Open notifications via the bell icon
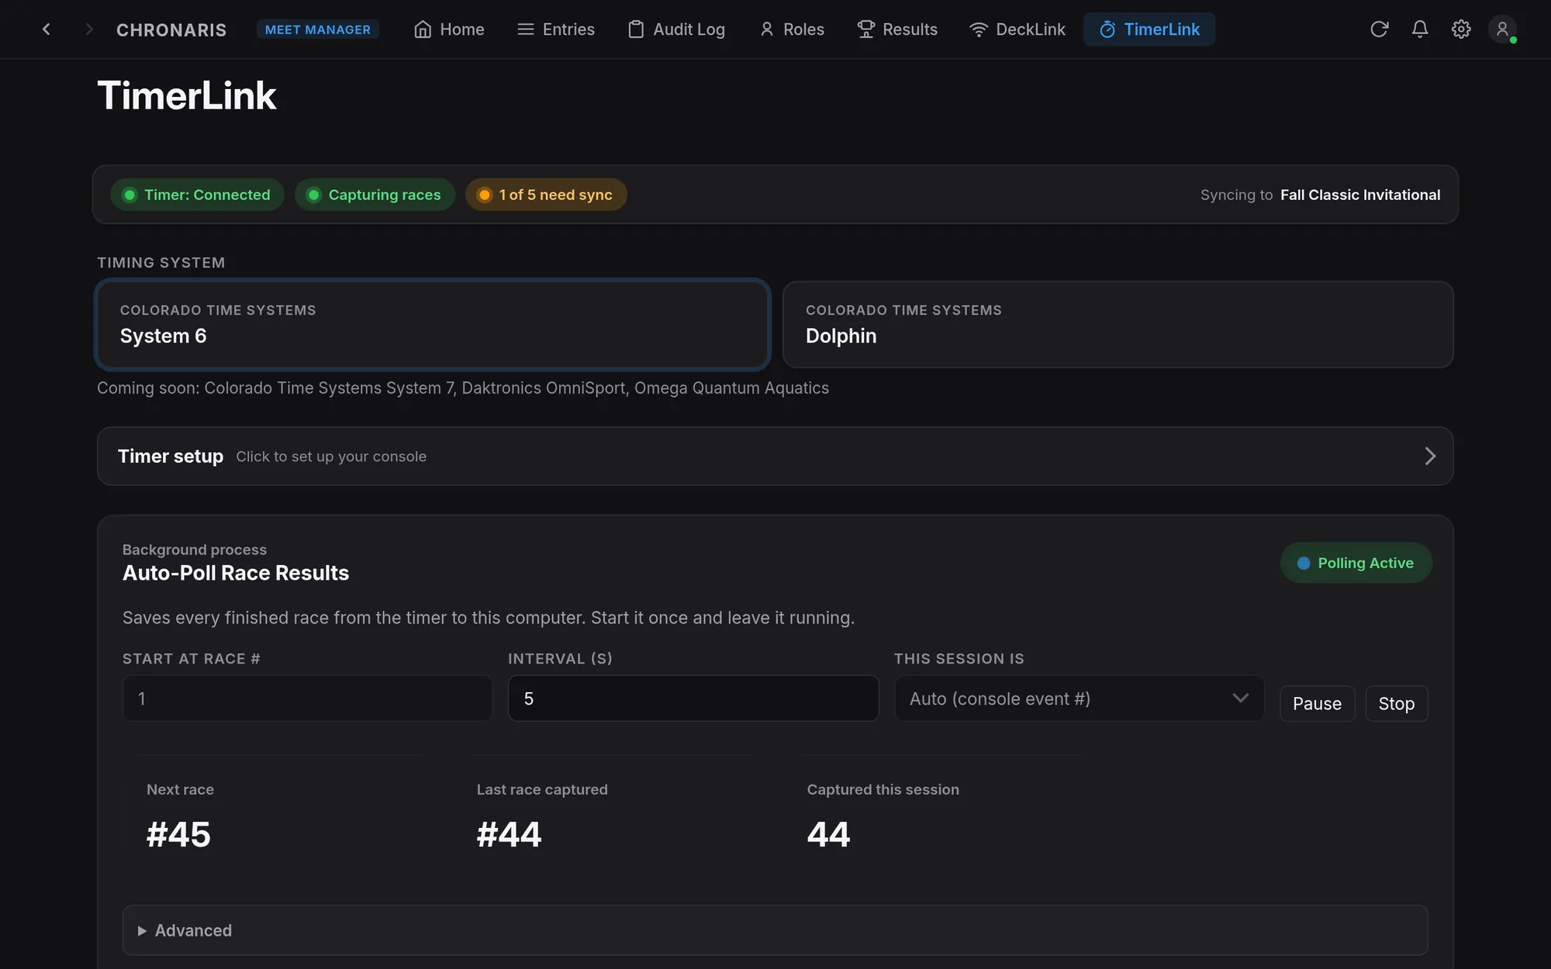The width and height of the screenshot is (1551, 969). [x=1420, y=29]
